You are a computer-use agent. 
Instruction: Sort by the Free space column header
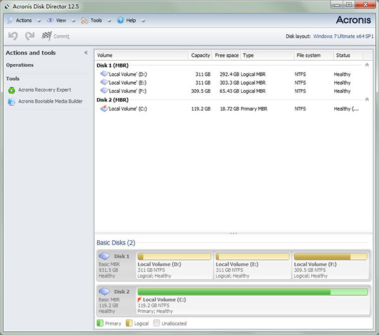point(227,56)
